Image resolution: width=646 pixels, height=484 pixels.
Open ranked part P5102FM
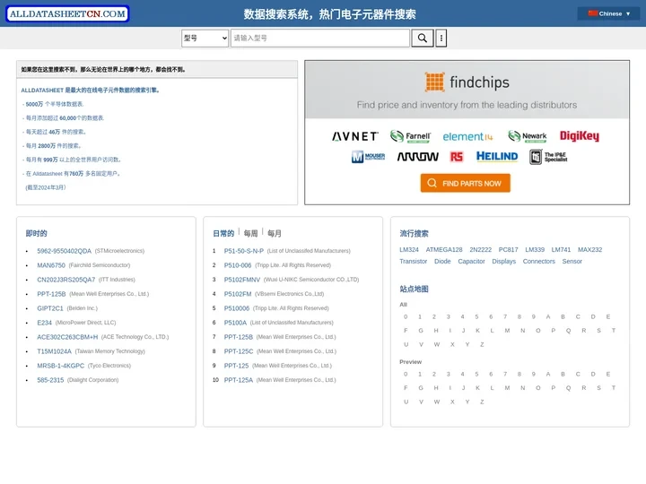click(x=238, y=294)
